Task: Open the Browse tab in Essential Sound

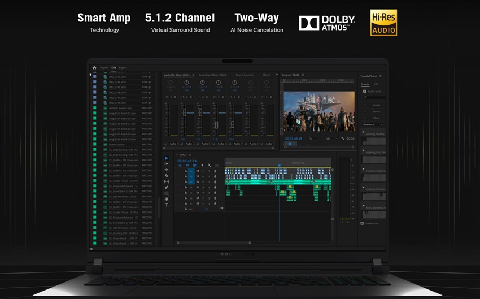Action: (365, 84)
